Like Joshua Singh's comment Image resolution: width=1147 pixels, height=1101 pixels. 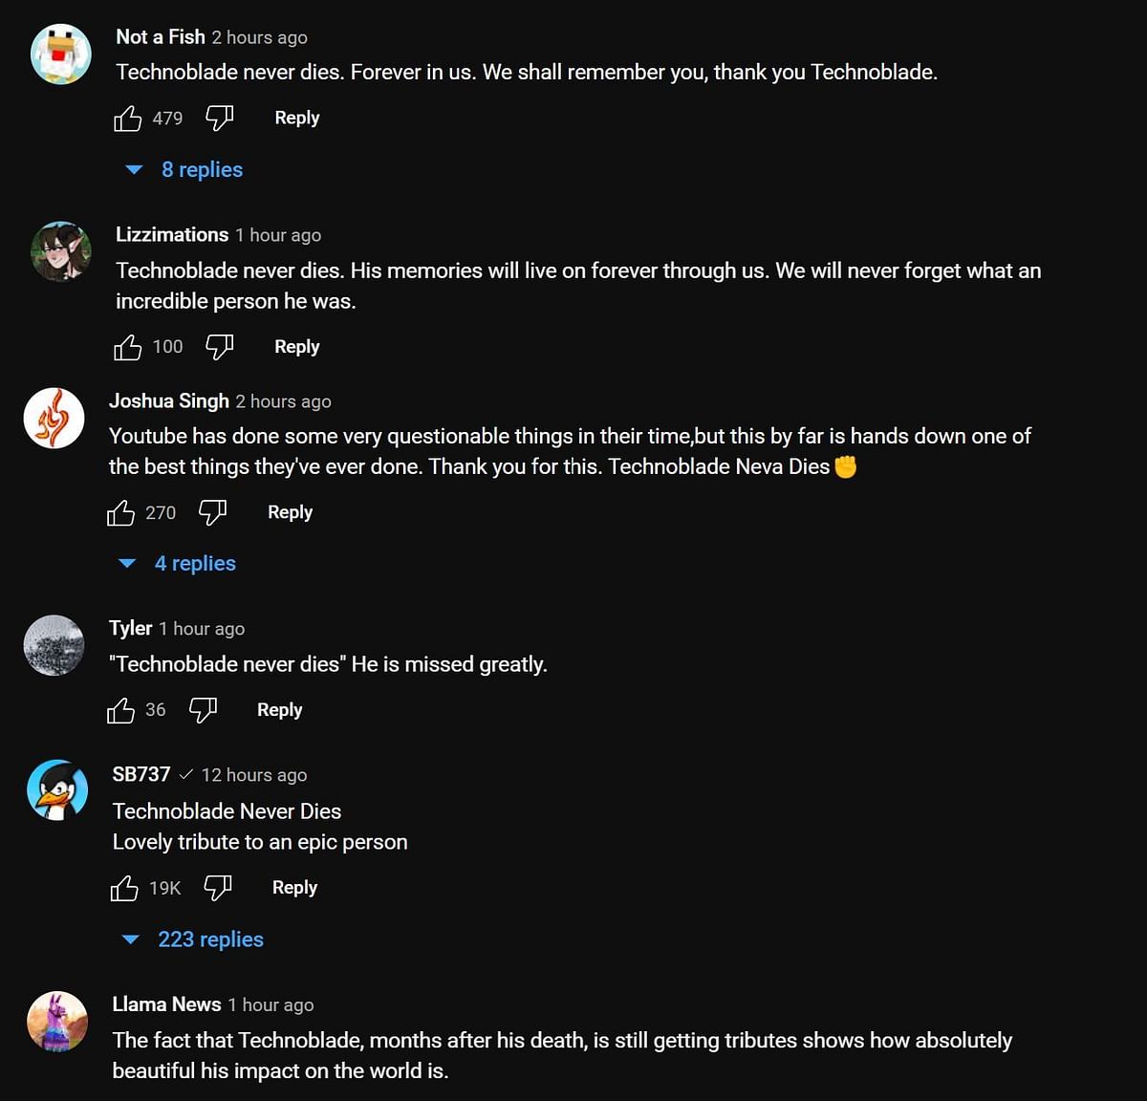pos(120,513)
